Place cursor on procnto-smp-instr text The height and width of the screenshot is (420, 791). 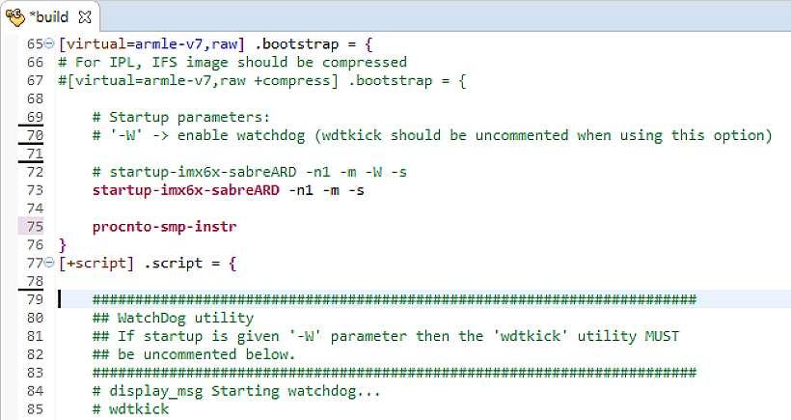click(165, 227)
